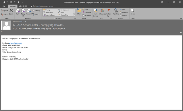183x111 pixels.
Task: Open the Actions dropdown
Action: pyautogui.click(x=87, y=15)
